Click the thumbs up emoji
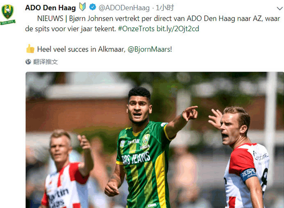Image resolution: width=284 pixels, height=208 pixels. [30, 48]
